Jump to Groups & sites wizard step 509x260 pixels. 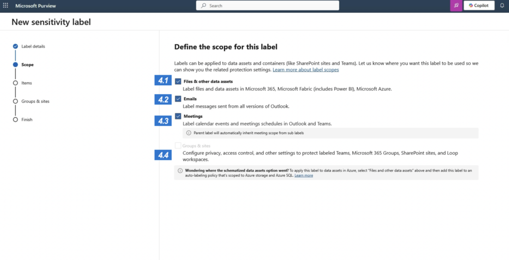point(35,101)
